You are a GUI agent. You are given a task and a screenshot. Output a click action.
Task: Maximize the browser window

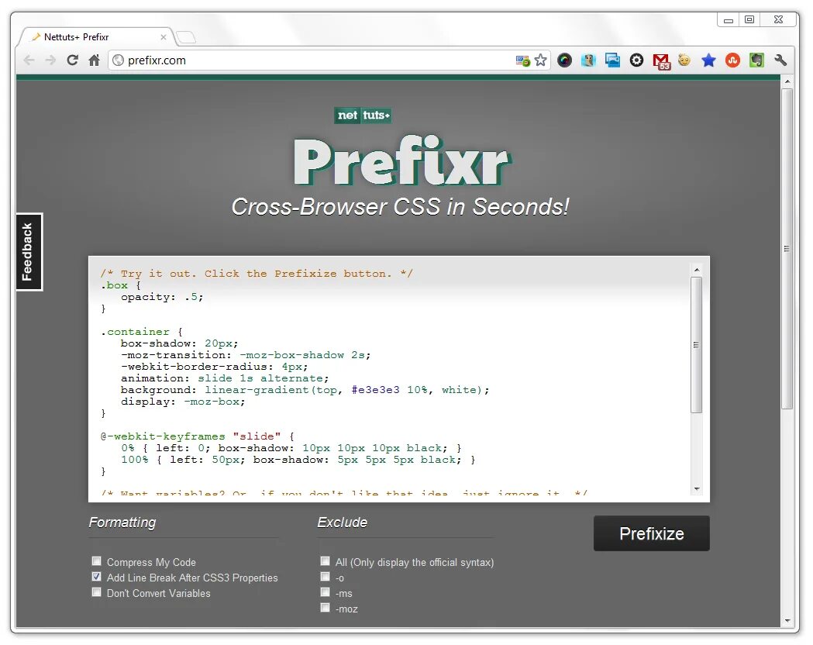[x=749, y=19]
